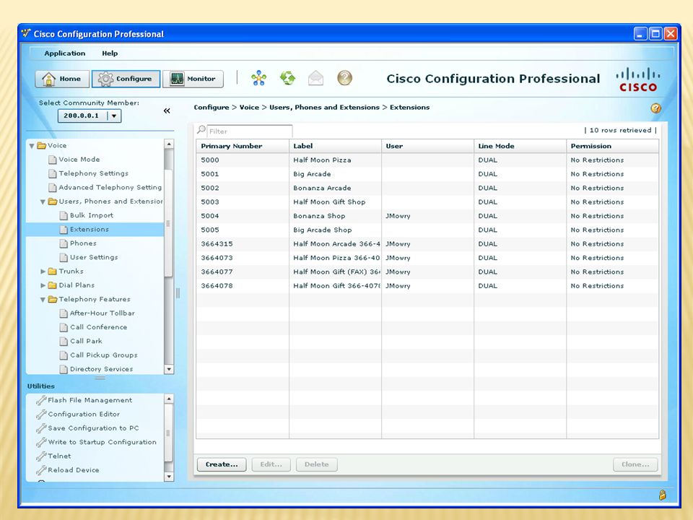This screenshot has width=693, height=520.
Task: Select extension 3664077 row
Action: coord(427,272)
